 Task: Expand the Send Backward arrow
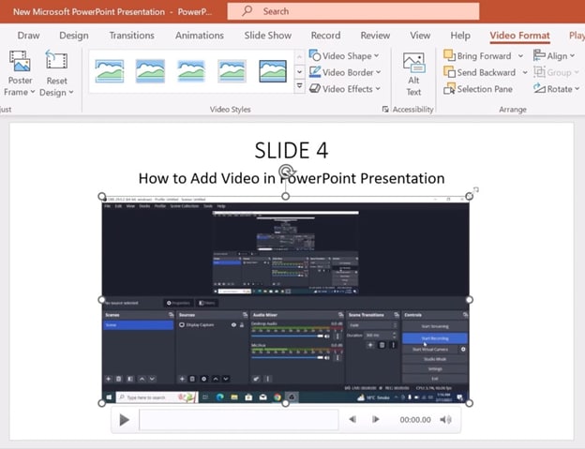click(x=525, y=72)
